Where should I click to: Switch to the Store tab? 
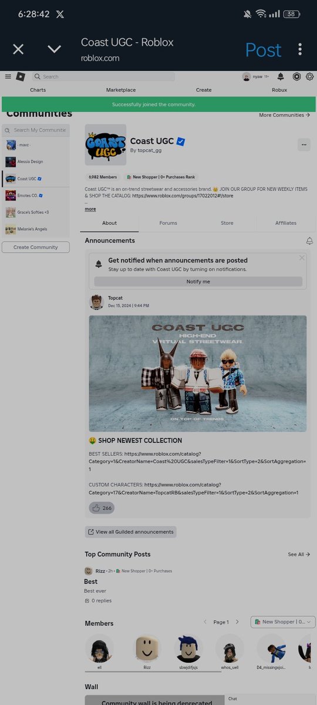point(227,223)
